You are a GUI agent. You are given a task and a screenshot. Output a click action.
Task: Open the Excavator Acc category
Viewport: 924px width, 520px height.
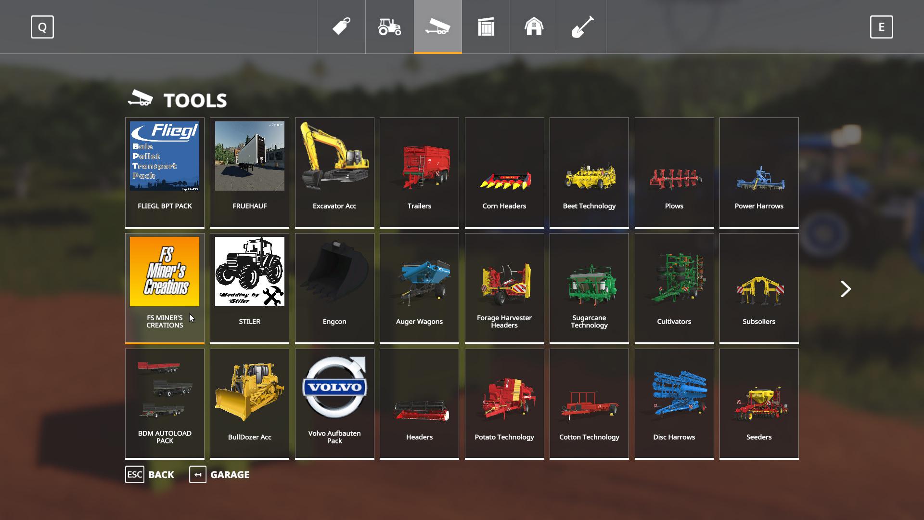coord(334,172)
